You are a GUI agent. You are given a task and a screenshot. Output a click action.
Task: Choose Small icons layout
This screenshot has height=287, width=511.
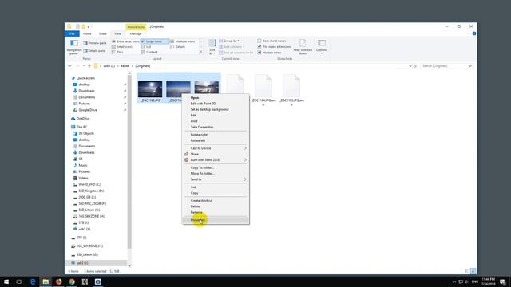tap(122, 47)
